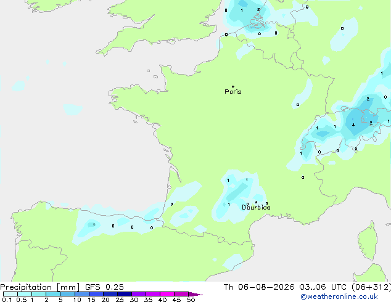Click the 10 legend scale label
This screenshot has height=302, width=391.
pos(77,300)
